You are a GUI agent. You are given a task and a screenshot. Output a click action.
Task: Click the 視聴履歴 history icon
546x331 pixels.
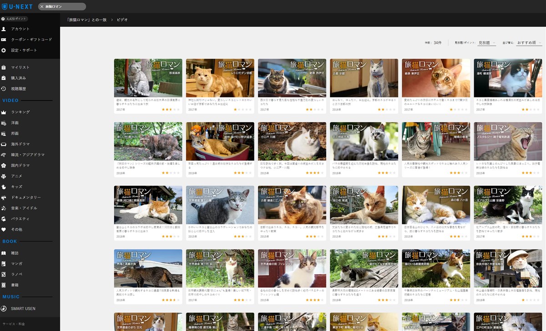point(4,89)
